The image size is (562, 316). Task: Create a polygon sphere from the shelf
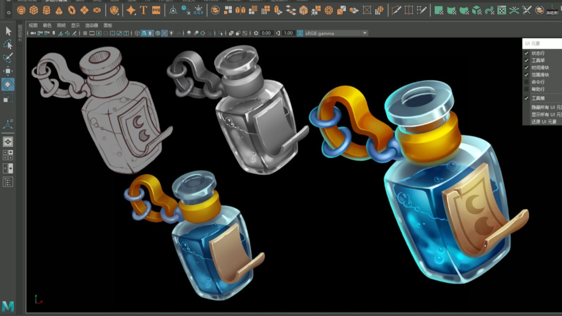point(21,10)
